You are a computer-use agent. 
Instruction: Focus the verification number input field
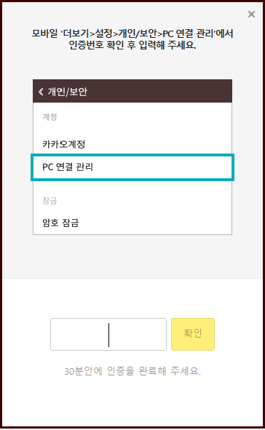pyautogui.click(x=108, y=334)
